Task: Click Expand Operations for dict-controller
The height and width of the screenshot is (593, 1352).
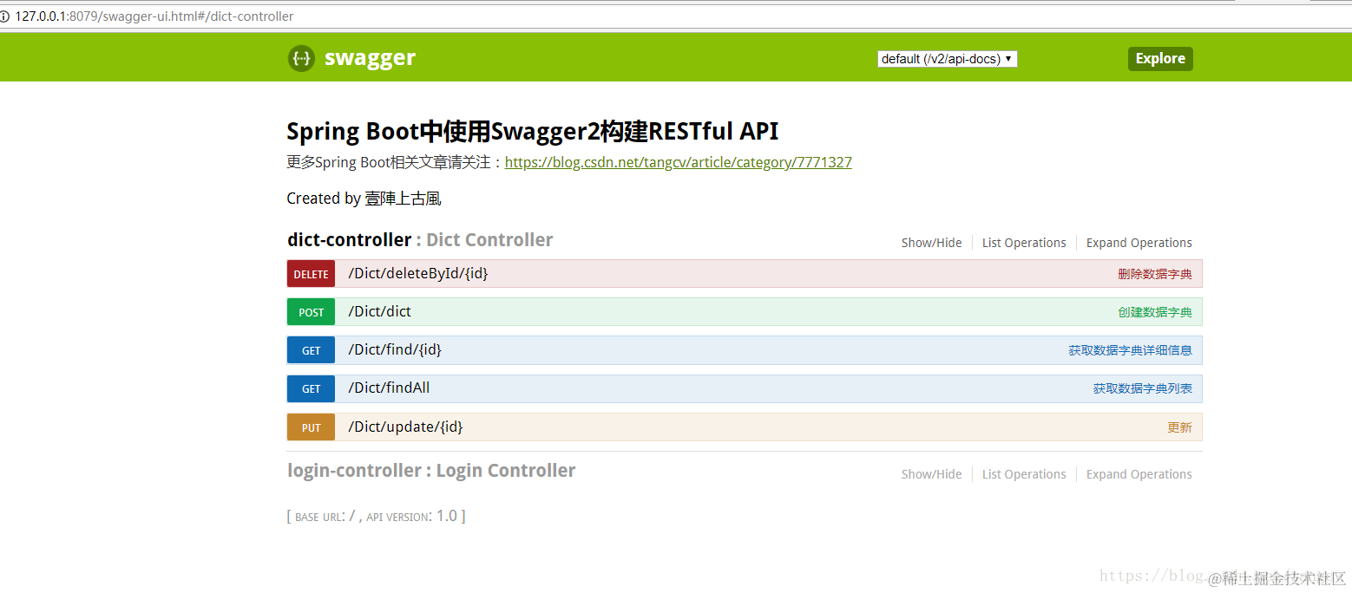Action: point(1139,243)
